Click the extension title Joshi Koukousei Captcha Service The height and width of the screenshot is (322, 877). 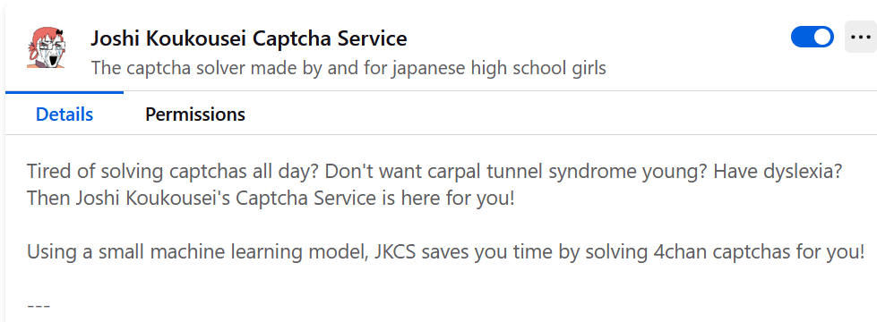(x=249, y=39)
